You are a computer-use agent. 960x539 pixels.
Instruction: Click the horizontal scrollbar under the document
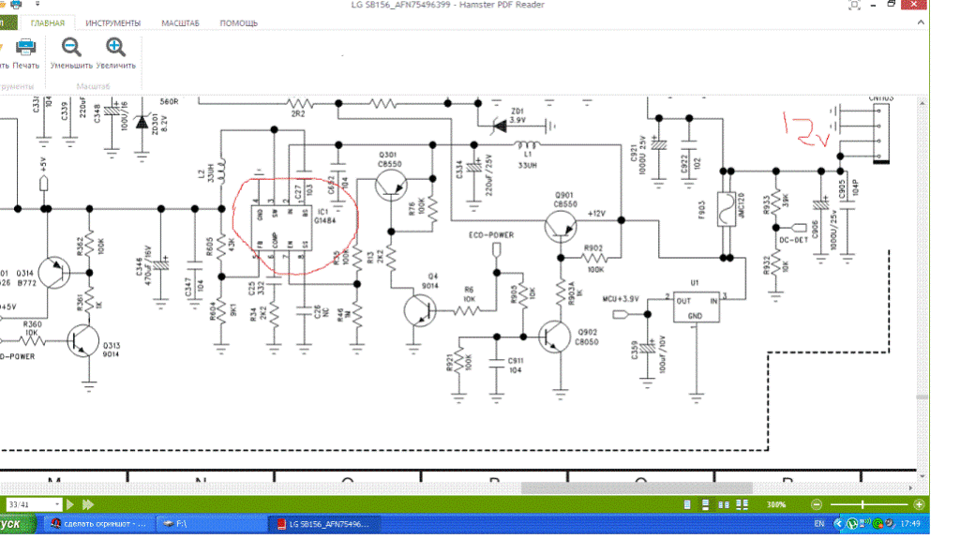click(x=637, y=487)
